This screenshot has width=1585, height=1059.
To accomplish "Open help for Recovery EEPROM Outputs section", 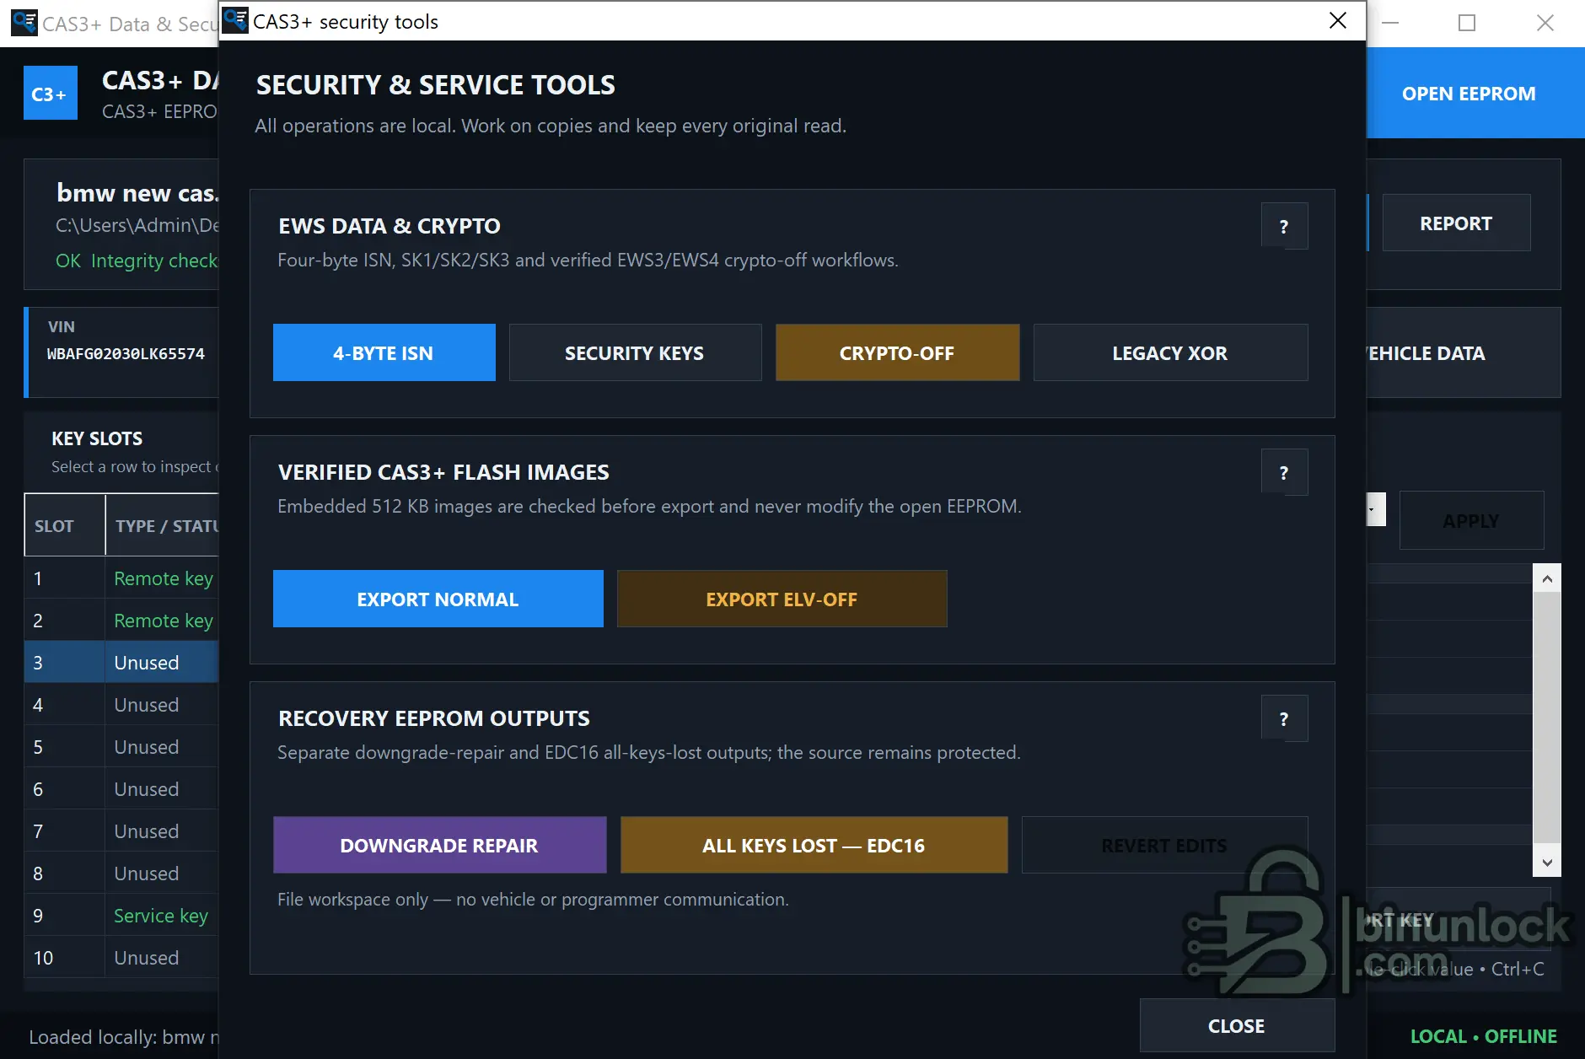I will point(1284,718).
